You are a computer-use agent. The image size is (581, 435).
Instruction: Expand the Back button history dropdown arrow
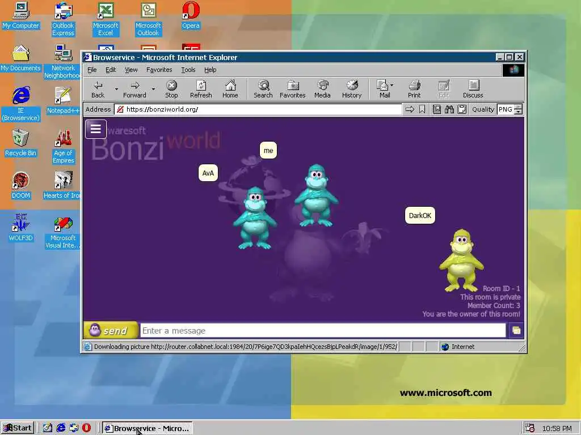coord(116,89)
